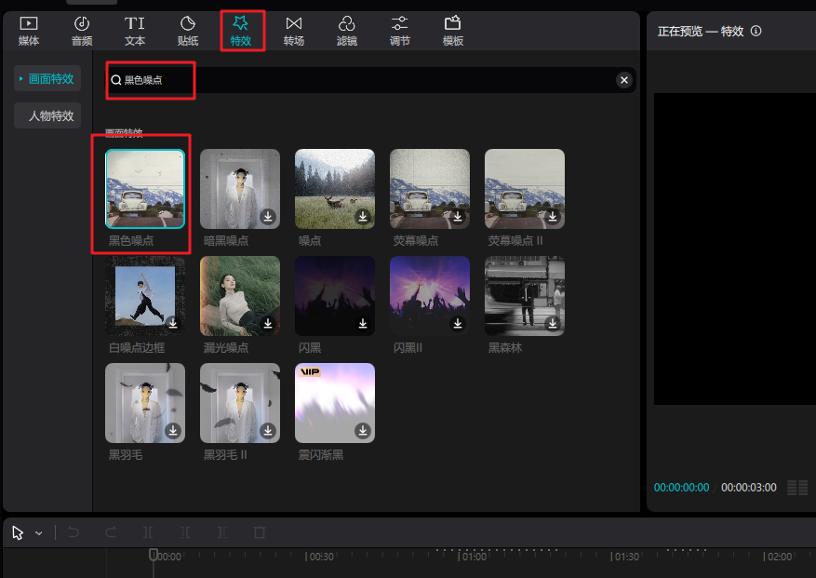This screenshot has width=816, height=578.
Task: Choose the VIP 震闪渐黑 effect
Action: 334,402
